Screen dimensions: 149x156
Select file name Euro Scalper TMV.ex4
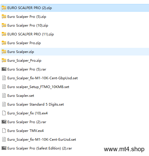pos(25,131)
